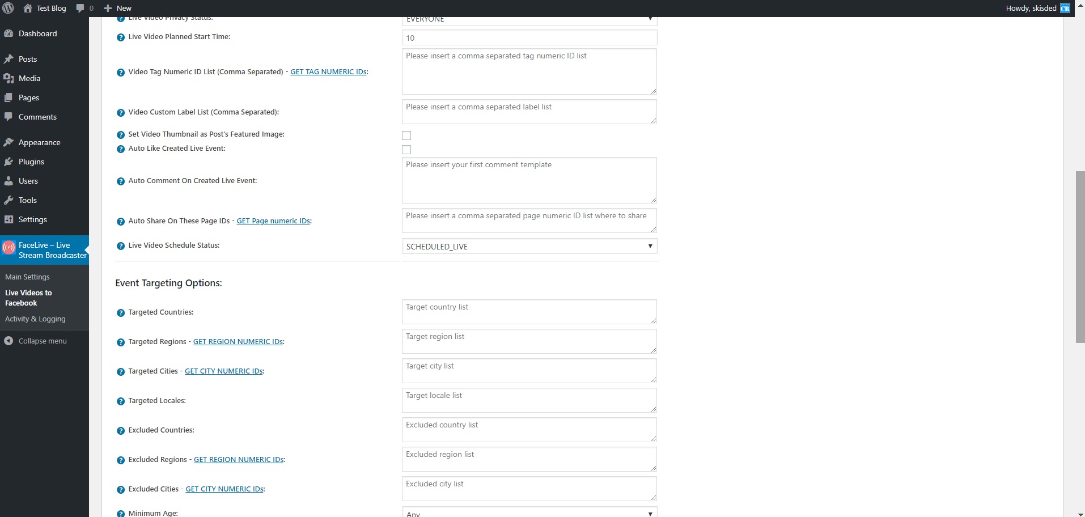Open the Live Video Privacy Status dropdown
Image resolution: width=1085 pixels, height=517 pixels.
529,19
